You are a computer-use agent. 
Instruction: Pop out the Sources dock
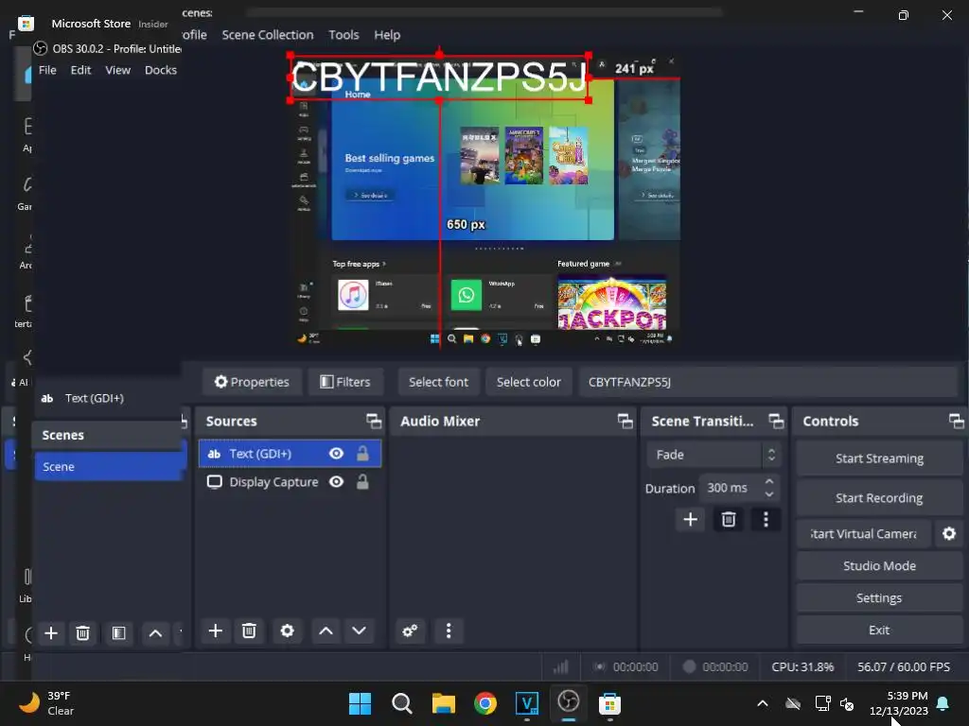tap(373, 421)
